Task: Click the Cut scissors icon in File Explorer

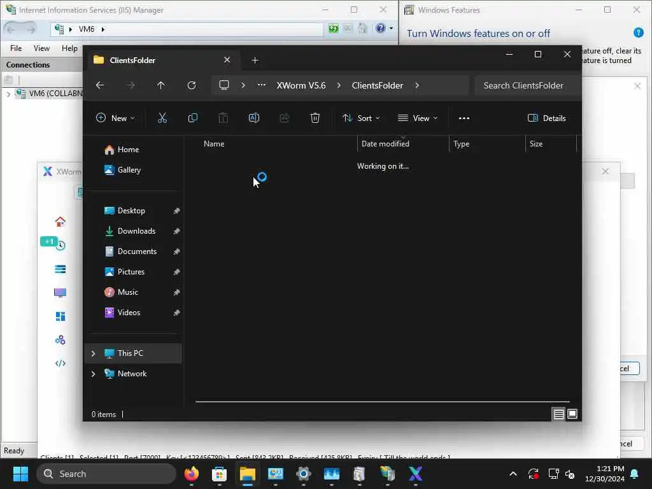Action: (162, 118)
